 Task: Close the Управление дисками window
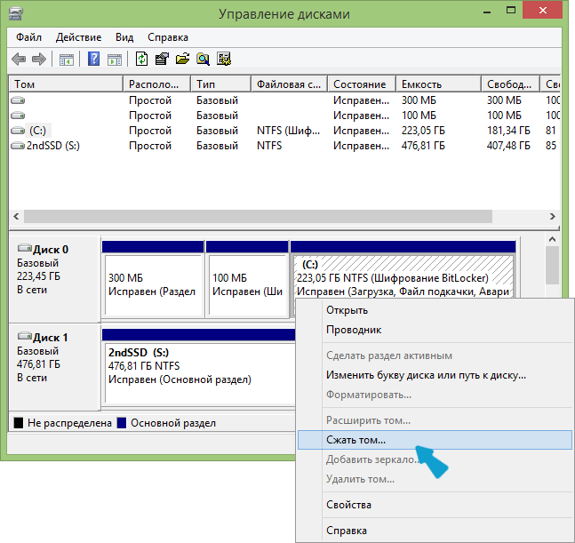(x=543, y=11)
